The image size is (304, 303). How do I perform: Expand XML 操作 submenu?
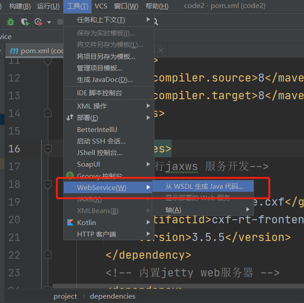click(109, 106)
